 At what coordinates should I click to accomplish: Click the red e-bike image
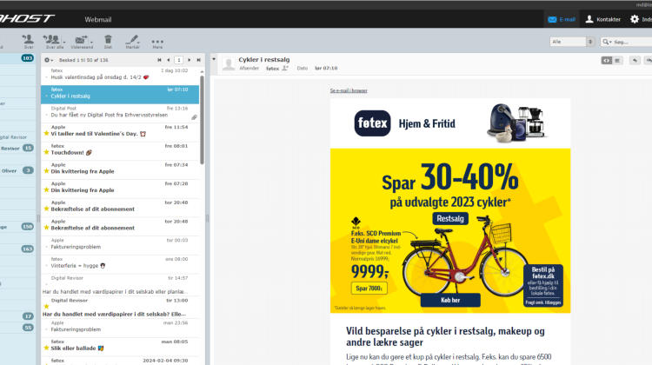tap(463, 255)
